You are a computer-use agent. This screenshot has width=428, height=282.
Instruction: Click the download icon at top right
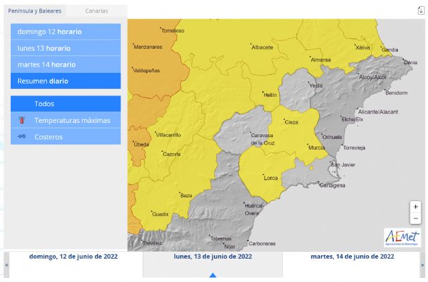pos(421,10)
